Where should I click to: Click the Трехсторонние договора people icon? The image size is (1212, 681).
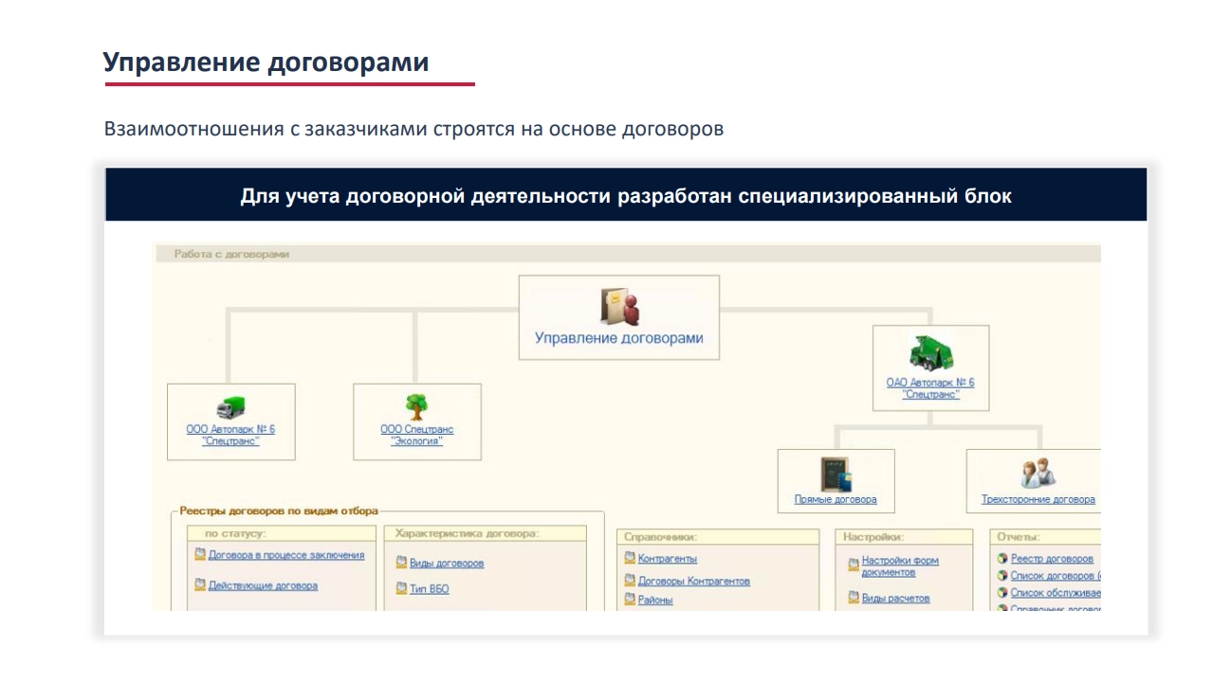(x=1038, y=473)
